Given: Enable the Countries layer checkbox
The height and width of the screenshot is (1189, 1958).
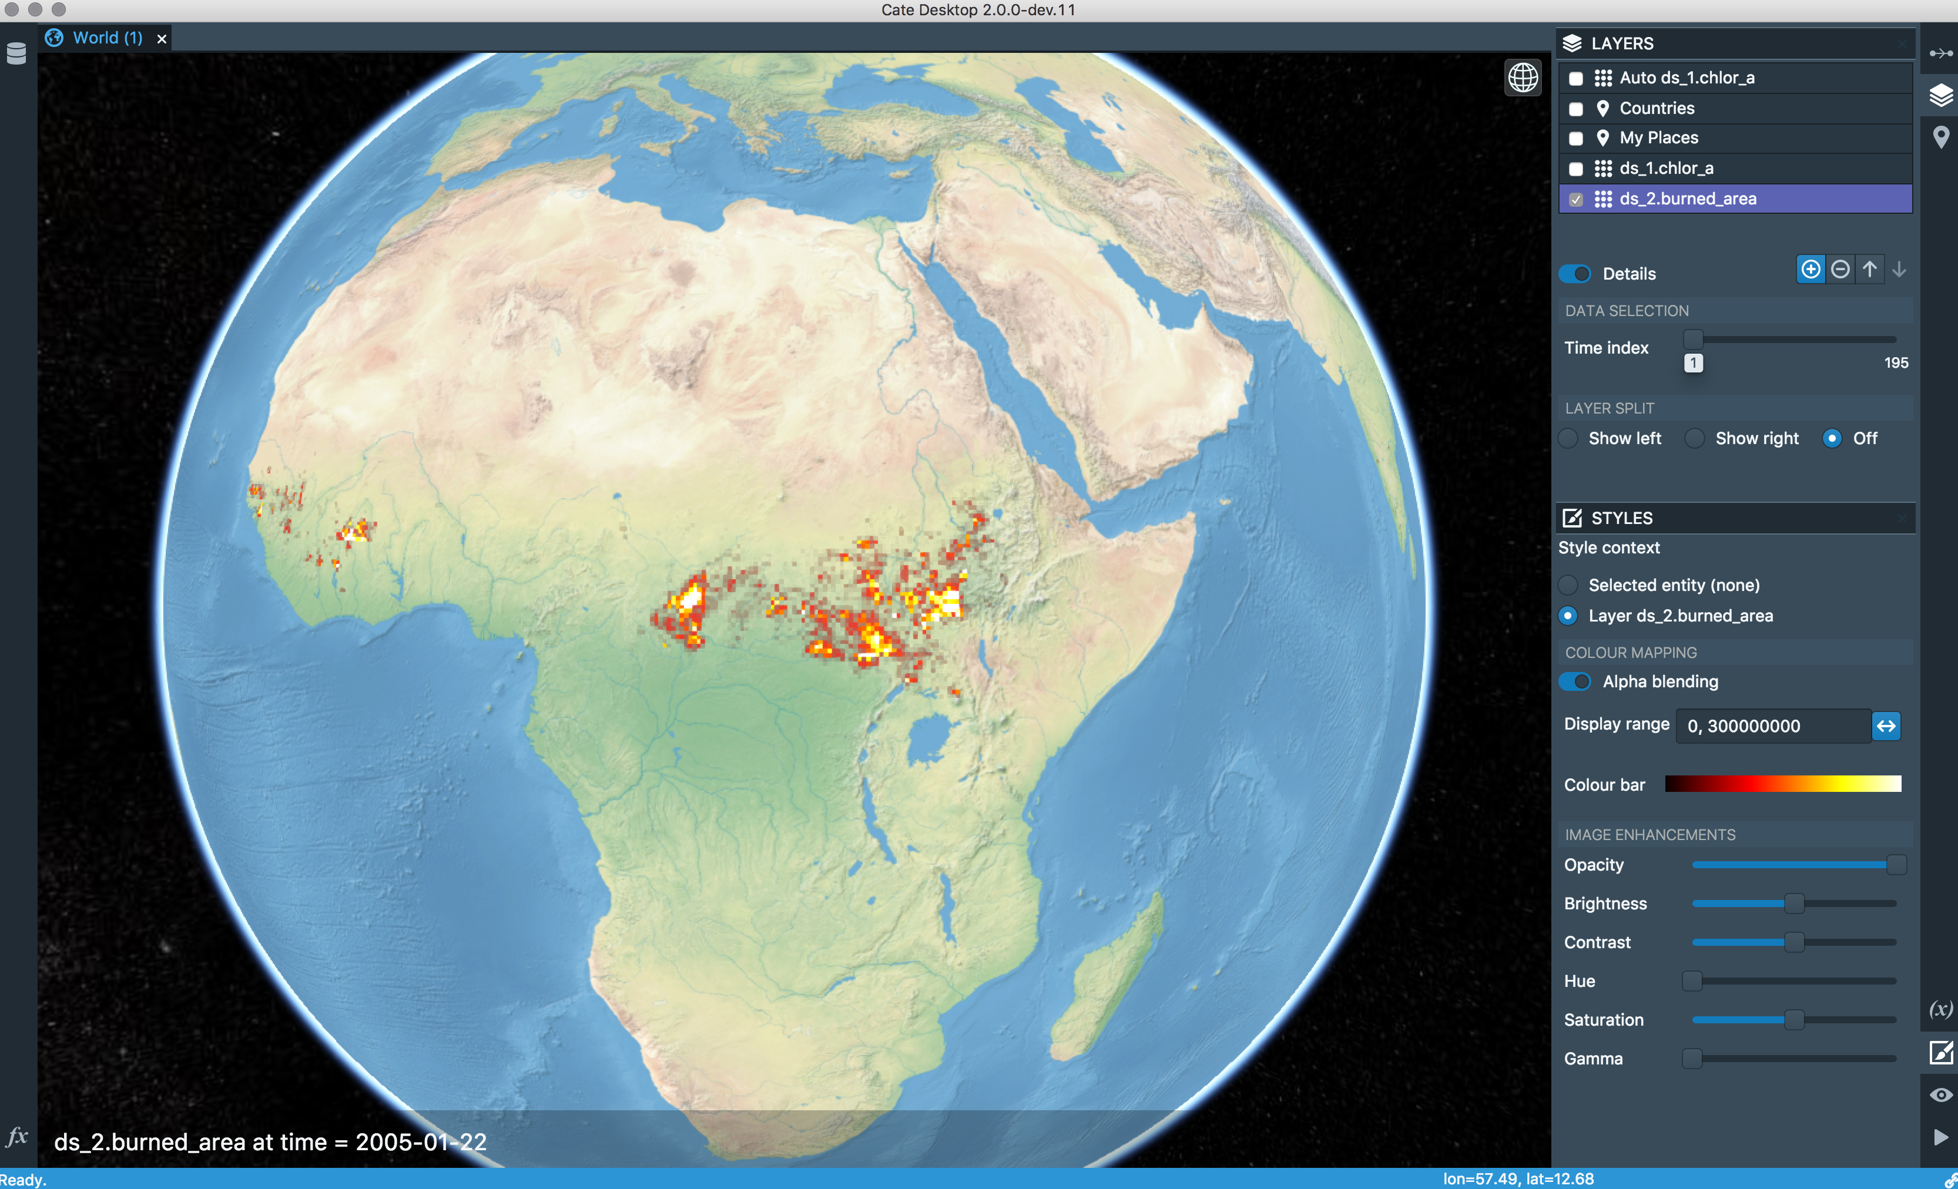Looking at the screenshot, I should click(x=1576, y=109).
